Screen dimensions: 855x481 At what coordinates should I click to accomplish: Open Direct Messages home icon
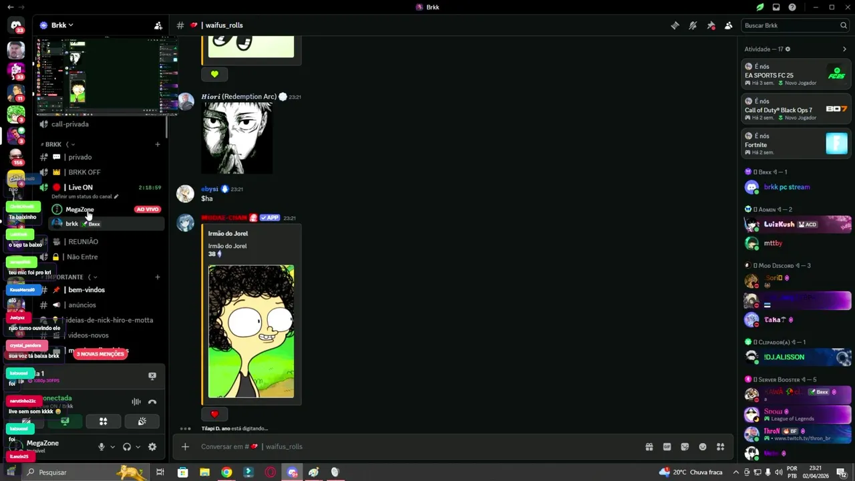coord(16,25)
